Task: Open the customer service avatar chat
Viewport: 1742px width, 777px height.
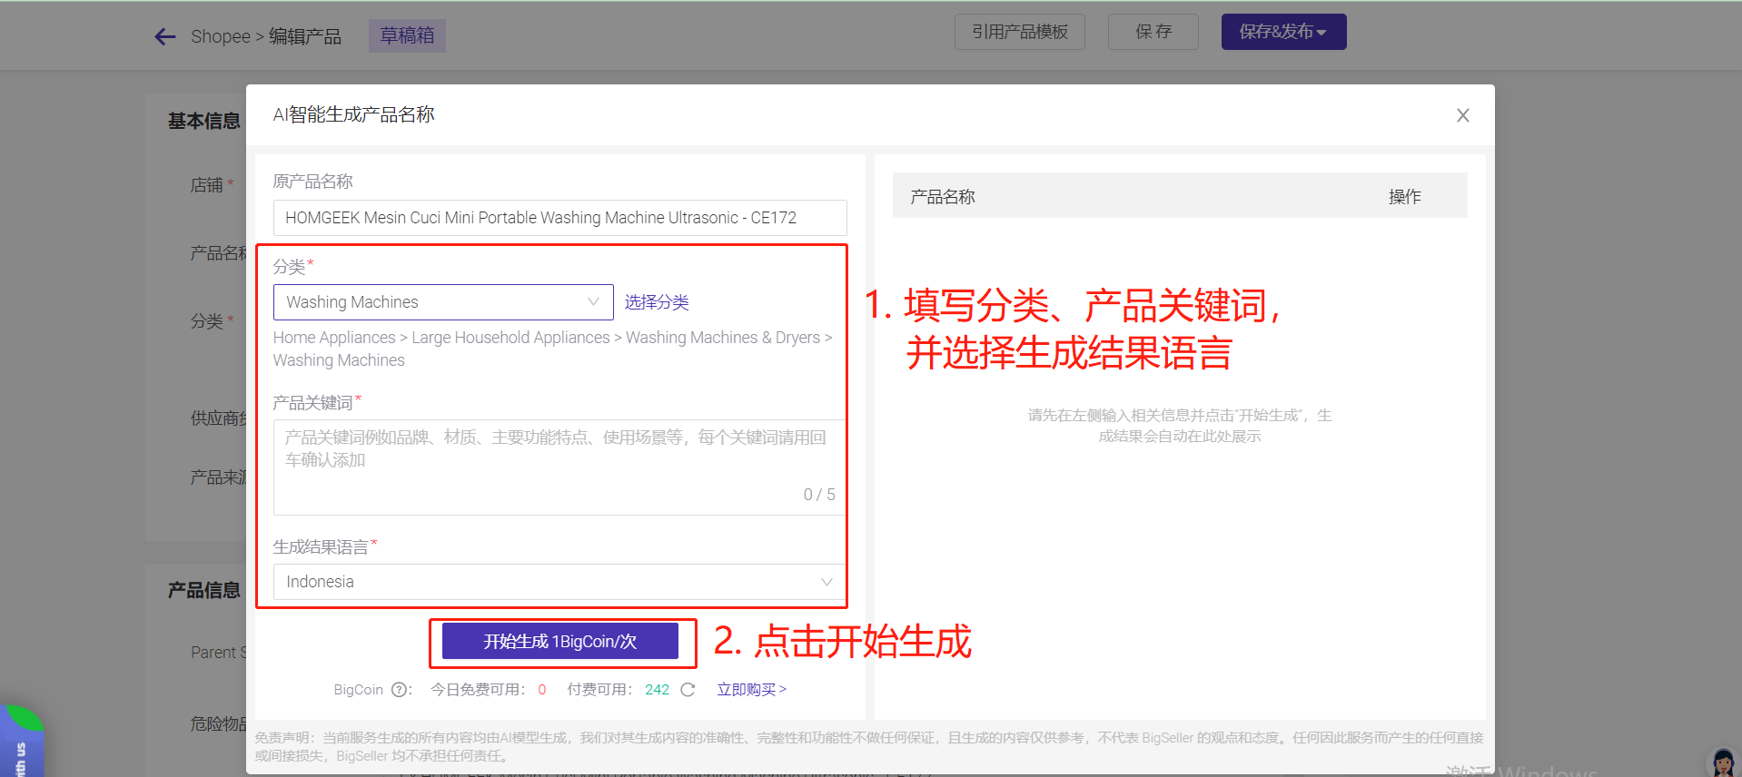Action: pos(1722,762)
